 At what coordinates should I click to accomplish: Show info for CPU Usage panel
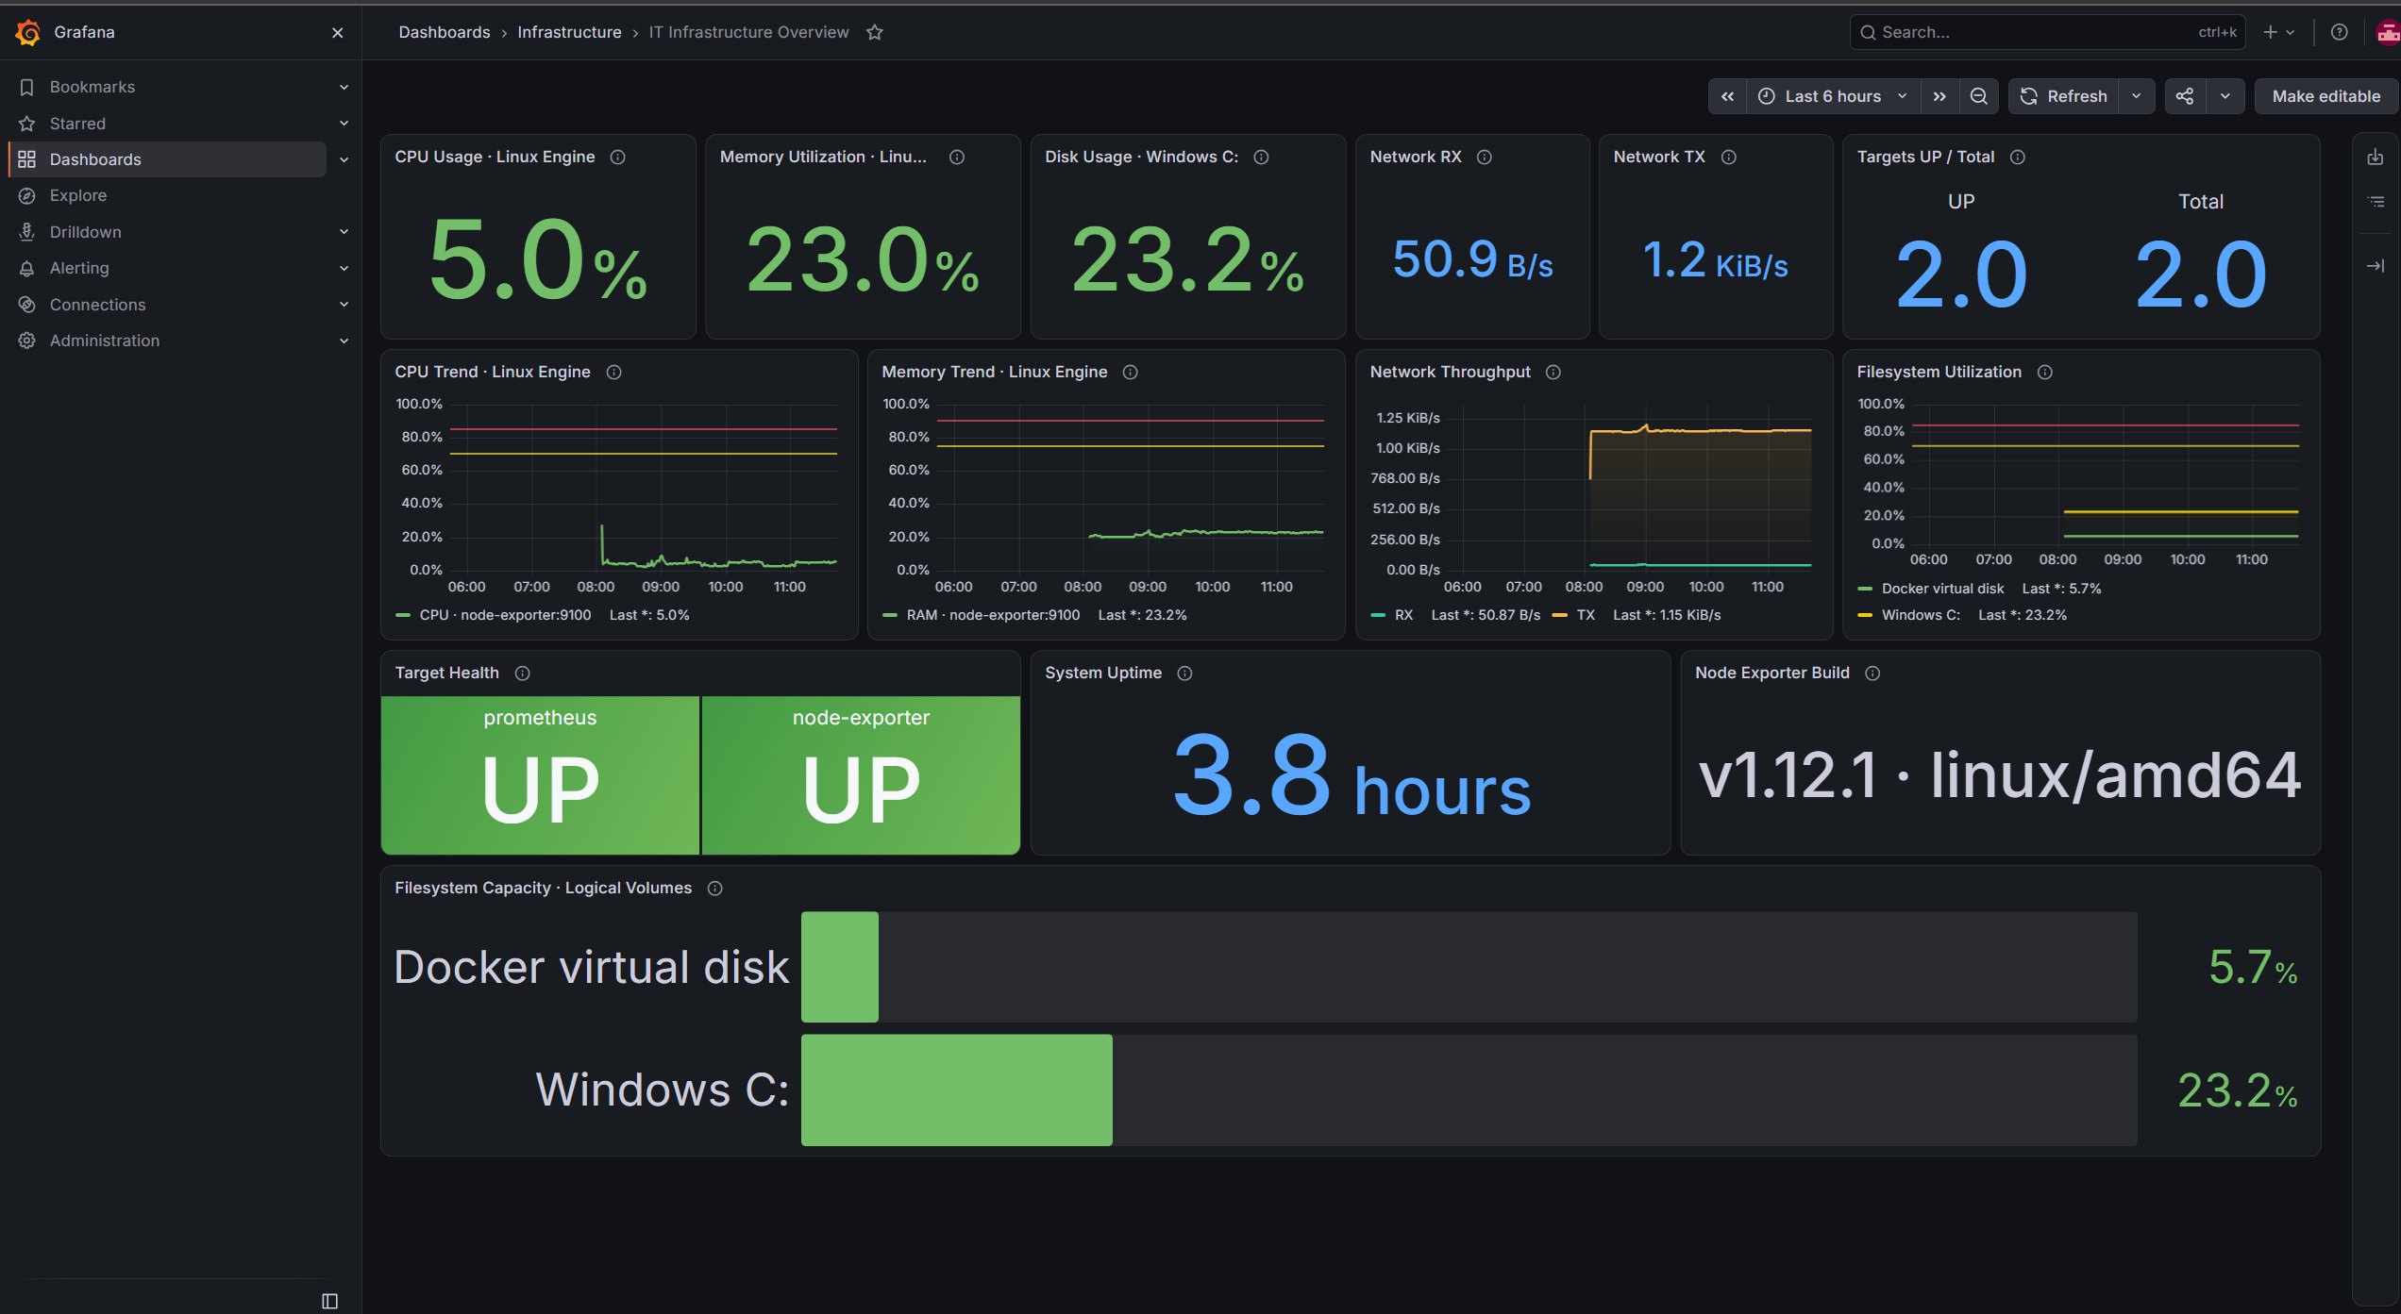click(618, 158)
